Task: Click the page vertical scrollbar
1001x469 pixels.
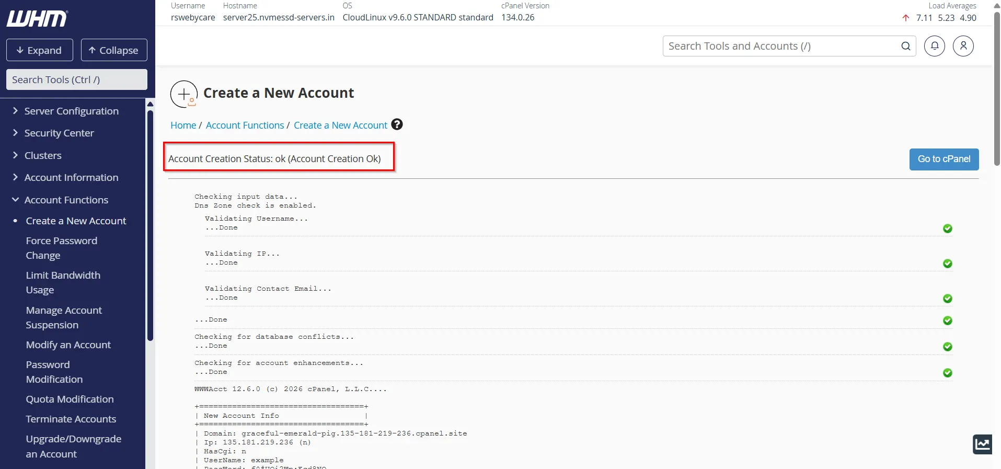Action: click(x=997, y=89)
